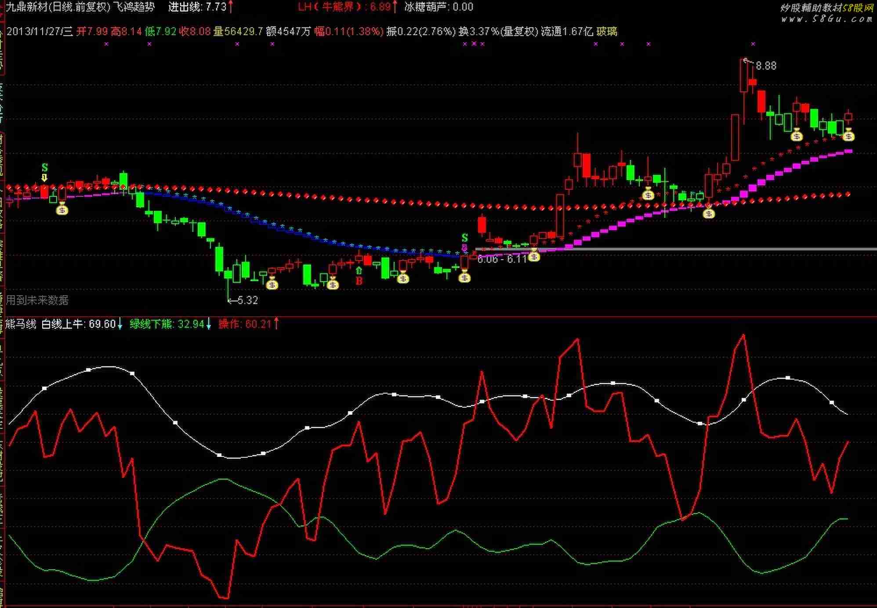Click the 白线上牛: 69.60 value
This screenshot has height=608, width=877.
click(82, 324)
